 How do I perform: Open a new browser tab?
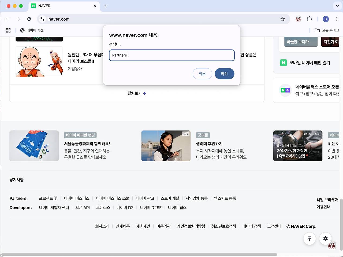pyautogui.click(x=106, y=6)
